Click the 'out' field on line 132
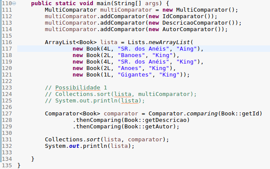Viewport: 270px width, 169px height. tap(74, 146)
